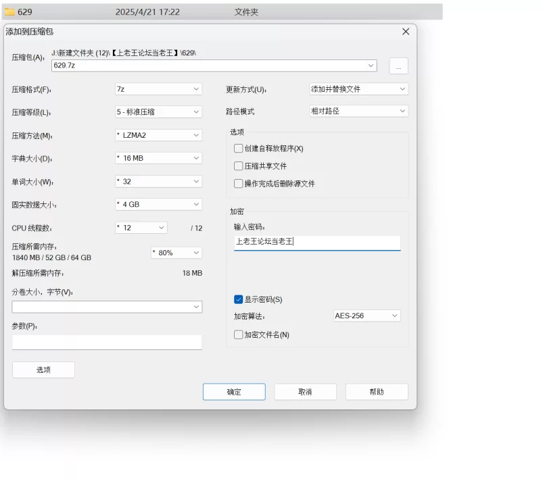This screenshot has width=541, height=479.
Task: Click the 文件夹 type cell of 629 row
Action: (x=246, y=12)
